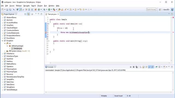Screen dimensions: 175x98
Task: Click the Quick Access search field
Action: pos(151,10)
